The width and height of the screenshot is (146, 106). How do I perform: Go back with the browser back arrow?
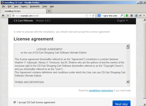[3, 16]
